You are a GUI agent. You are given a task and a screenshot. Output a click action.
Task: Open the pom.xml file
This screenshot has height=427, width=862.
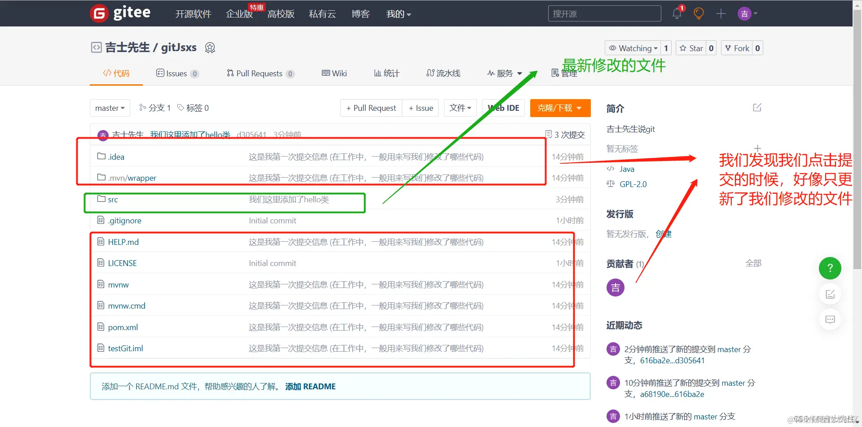123,327
